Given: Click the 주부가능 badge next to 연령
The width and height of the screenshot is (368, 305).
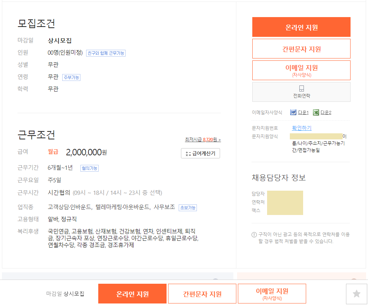Looking at the screenshot, I should [71, 77].
